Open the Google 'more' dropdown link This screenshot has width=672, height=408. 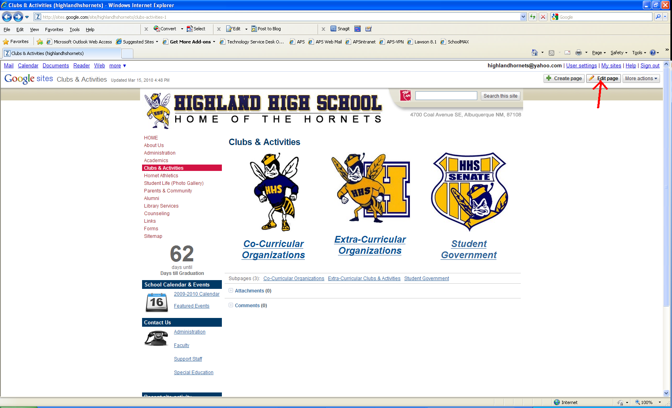tap(118, 66)
